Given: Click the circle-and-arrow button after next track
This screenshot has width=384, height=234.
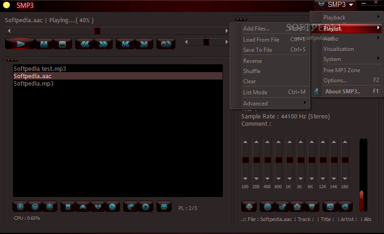Looking at the screenshot, I should click(x=166, y=44).
